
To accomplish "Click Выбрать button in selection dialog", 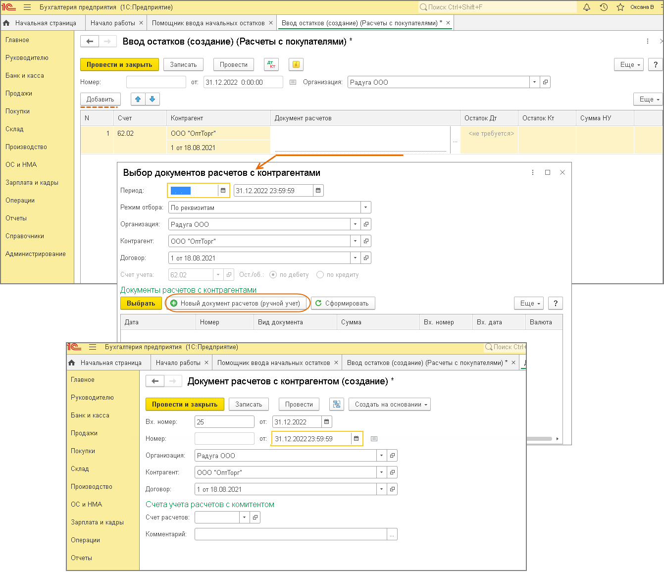I will pos(141,303).
